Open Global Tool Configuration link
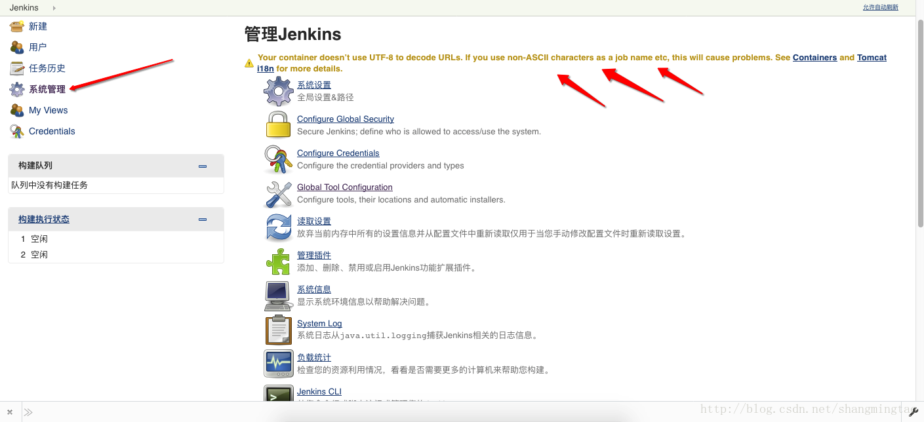924x422 pixels. pyautogui.click(x=345, y=187)
